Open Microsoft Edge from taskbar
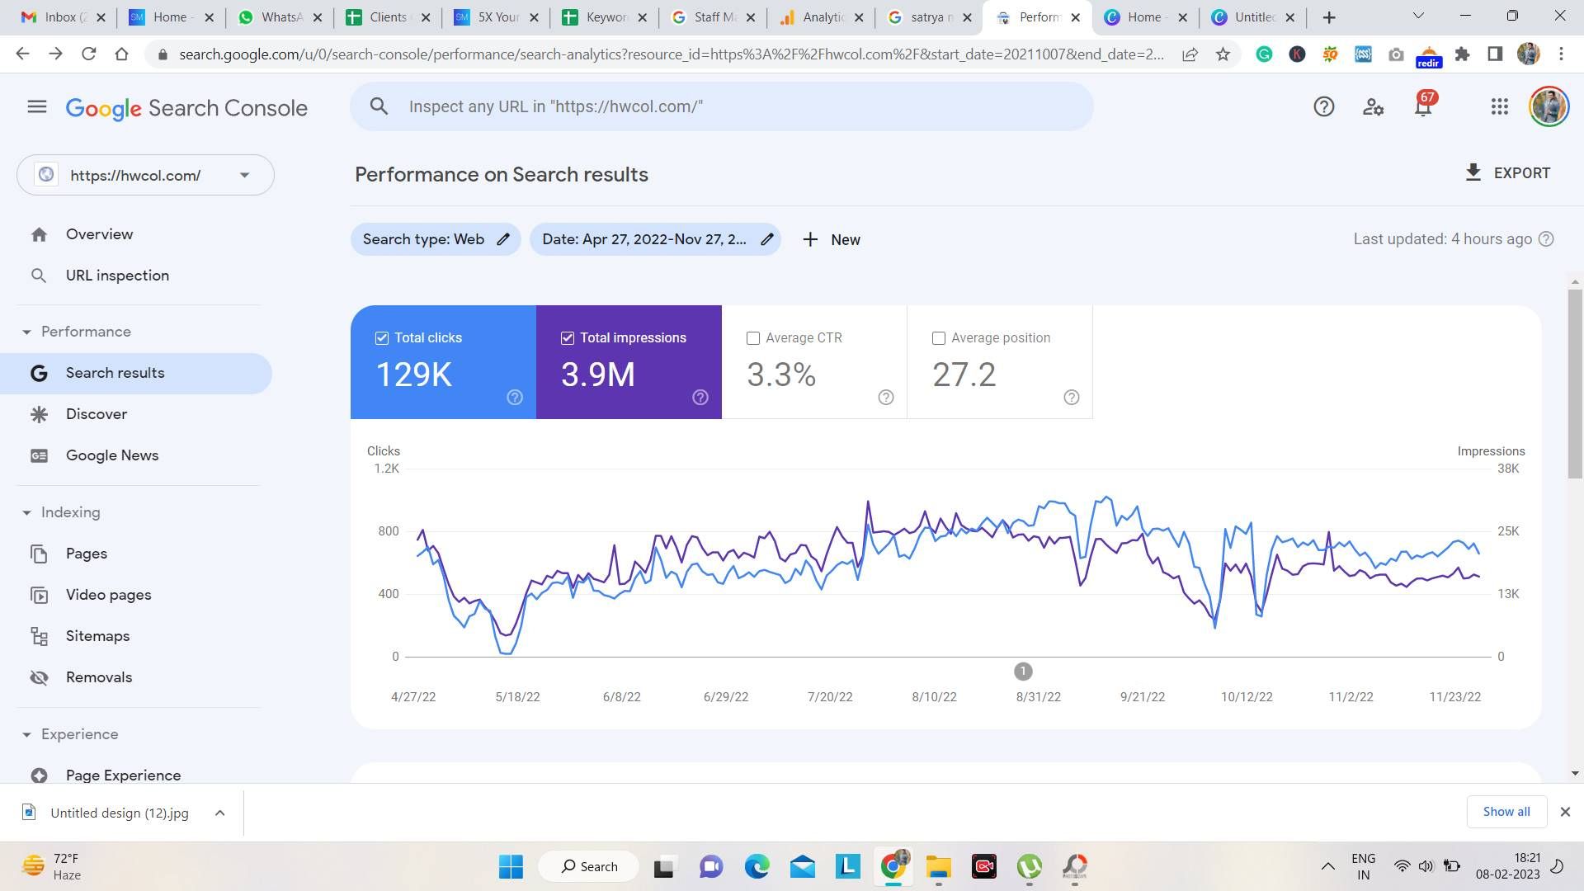The width and height of the screenshot is (1584, 891). click(757, 866)
